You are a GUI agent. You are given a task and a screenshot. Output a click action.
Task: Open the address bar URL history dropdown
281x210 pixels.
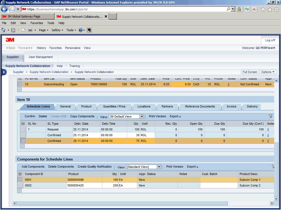pyautogui.click(x=233, y=9)
